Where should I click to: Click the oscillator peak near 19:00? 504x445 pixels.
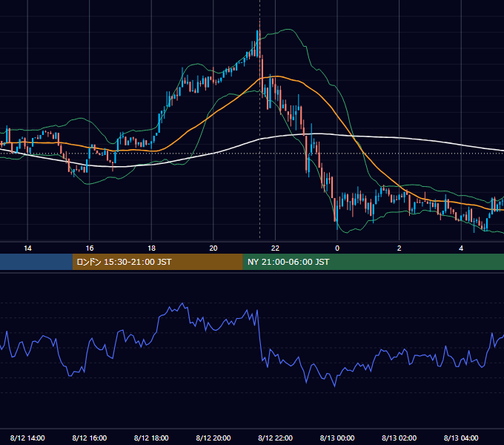(x=182, y=303)
